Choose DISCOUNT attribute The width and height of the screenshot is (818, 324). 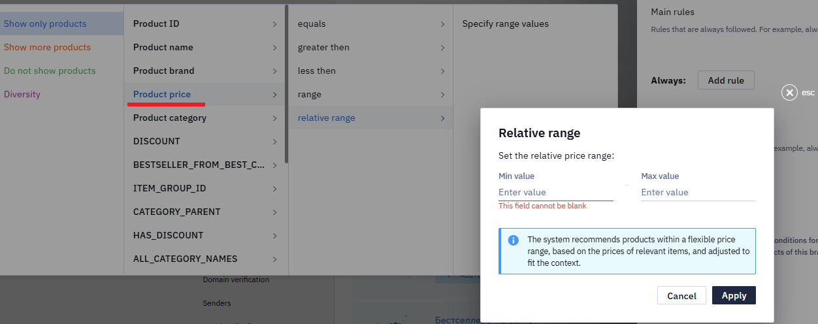(x=204, y=141)
